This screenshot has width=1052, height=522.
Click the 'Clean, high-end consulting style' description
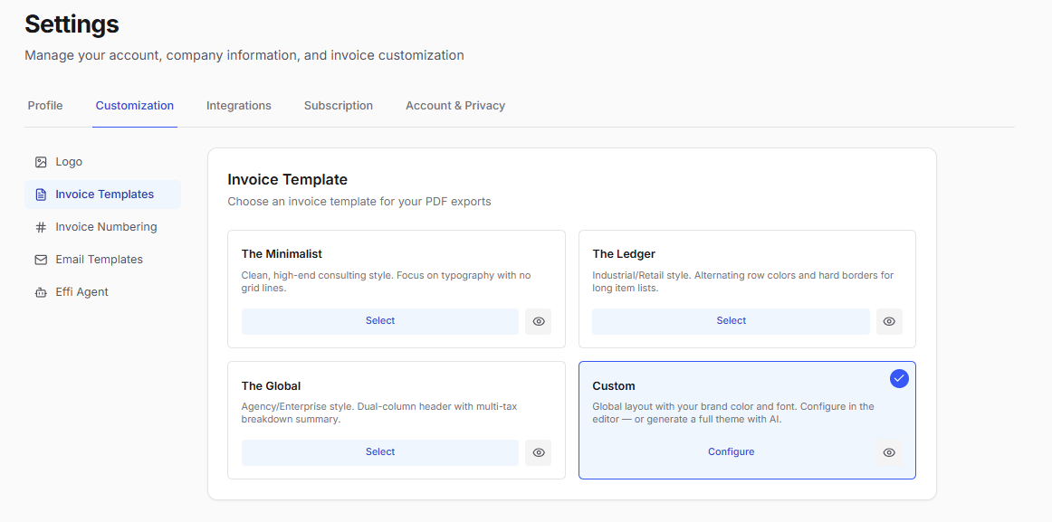(x=387, y=282)
